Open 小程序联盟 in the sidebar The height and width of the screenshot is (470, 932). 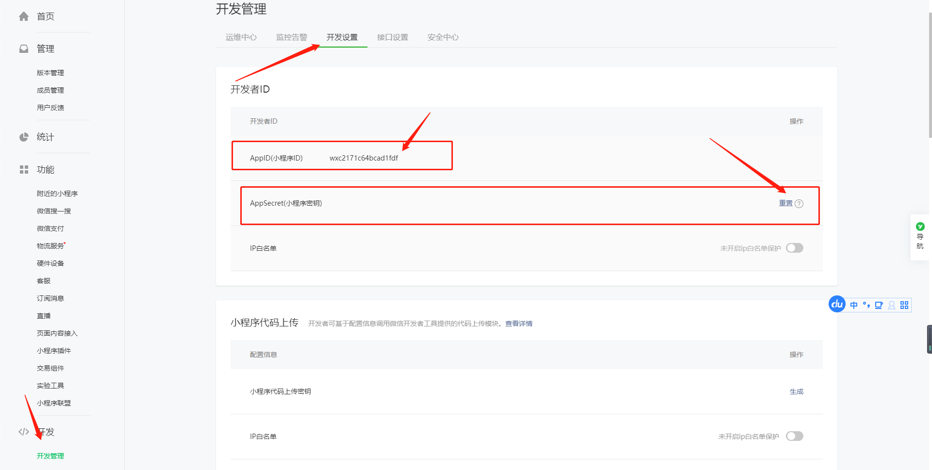point(54,403)
